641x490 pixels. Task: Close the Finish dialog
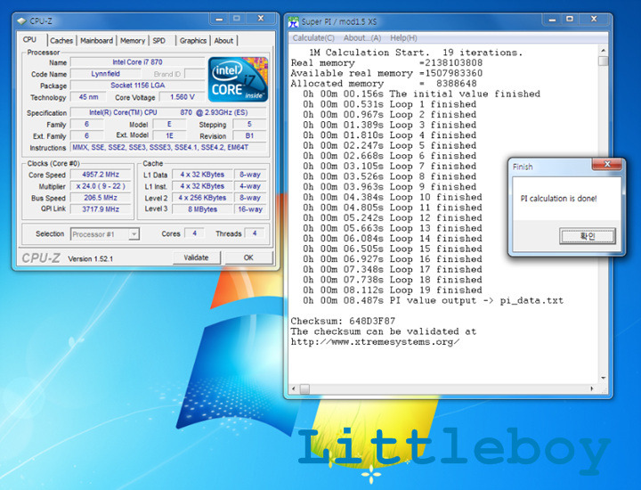[607, 164]
